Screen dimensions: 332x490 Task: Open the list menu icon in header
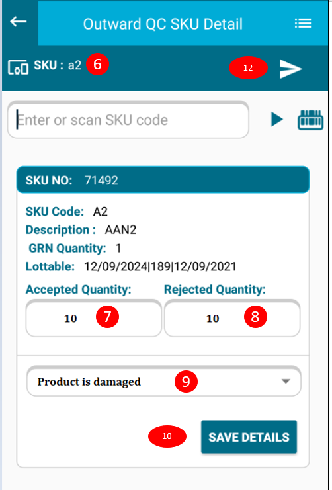click(303, 23)
